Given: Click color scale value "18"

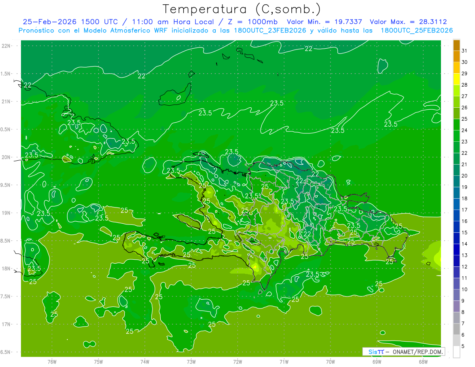Looking at the screenshot, I should 464,199.
